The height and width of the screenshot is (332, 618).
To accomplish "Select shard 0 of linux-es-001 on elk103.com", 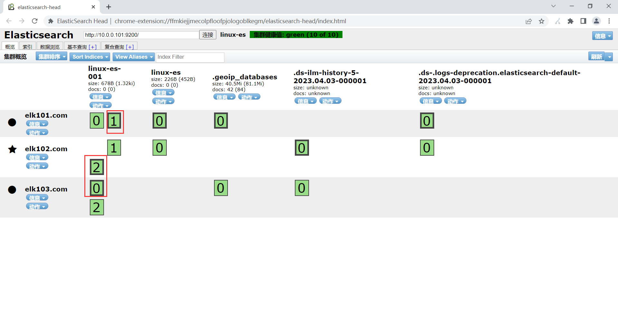I will click(97, 188).
